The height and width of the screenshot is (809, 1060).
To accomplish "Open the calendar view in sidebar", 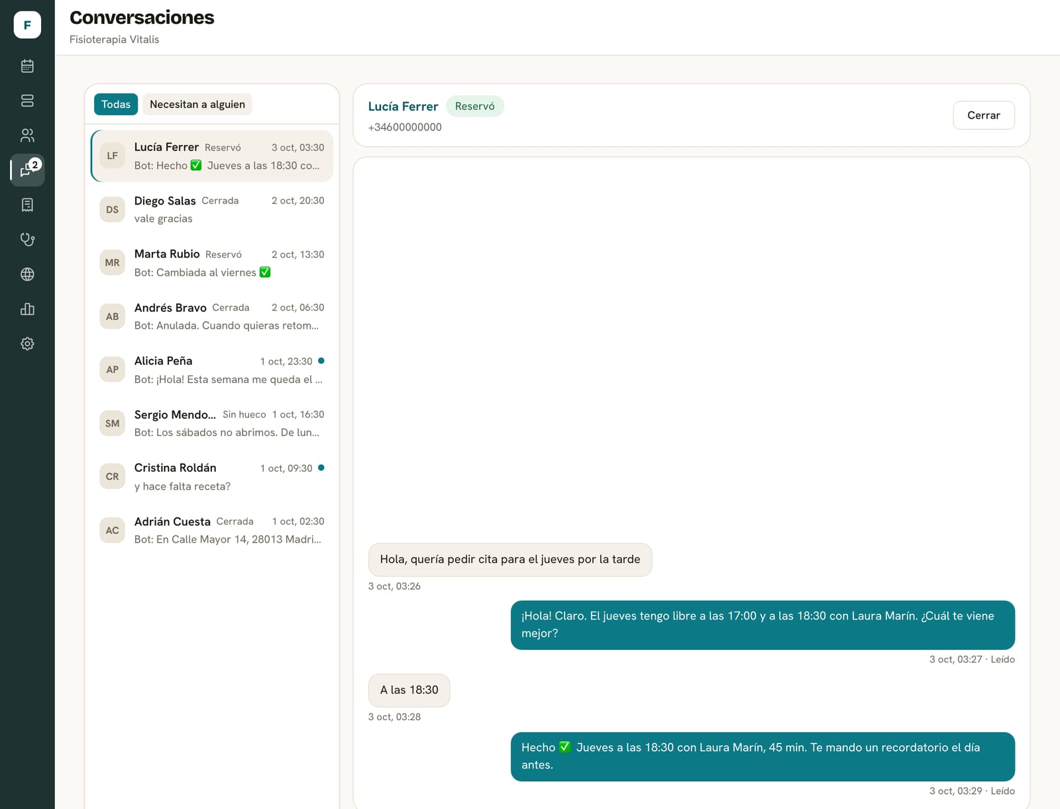I will [x=27, y=66].
